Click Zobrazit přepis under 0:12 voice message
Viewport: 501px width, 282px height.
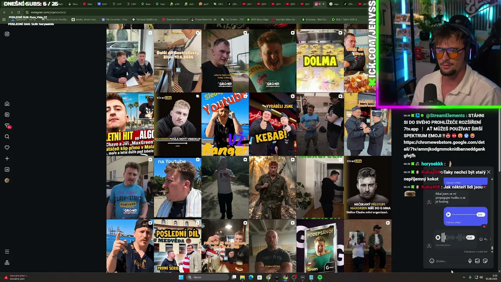tap(453, 222)
